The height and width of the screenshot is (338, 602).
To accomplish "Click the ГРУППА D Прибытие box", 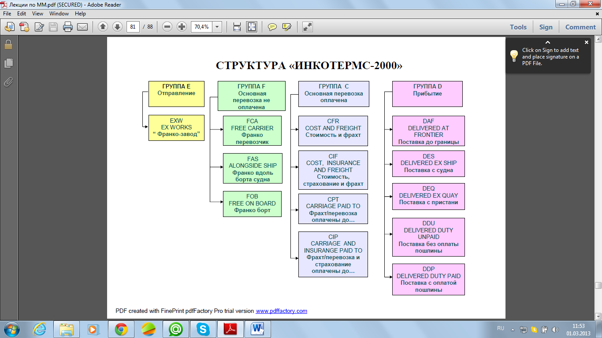I will coord(427,94).
